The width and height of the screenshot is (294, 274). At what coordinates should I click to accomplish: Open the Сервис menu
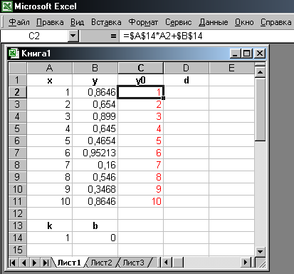[179, 22]
